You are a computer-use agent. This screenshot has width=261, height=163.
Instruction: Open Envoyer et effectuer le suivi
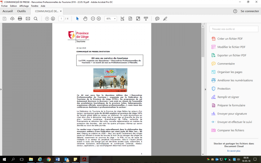point(232,122)
